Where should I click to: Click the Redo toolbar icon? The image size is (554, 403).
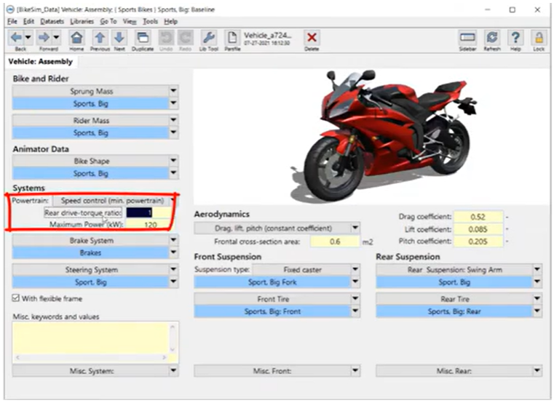tap(185, 37)
